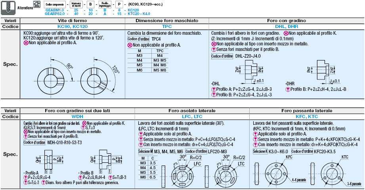
Task: Click the small wrench icon beside Alterations
Action: click(x=37, y=4)
